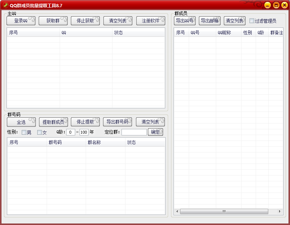Click the 全选 button

click(x=21, y=122)
